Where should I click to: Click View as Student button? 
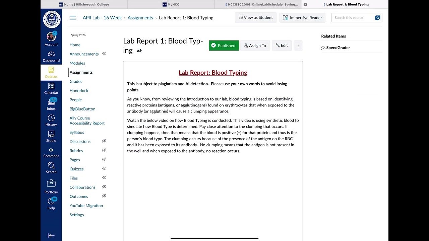(x=256, y=18)
